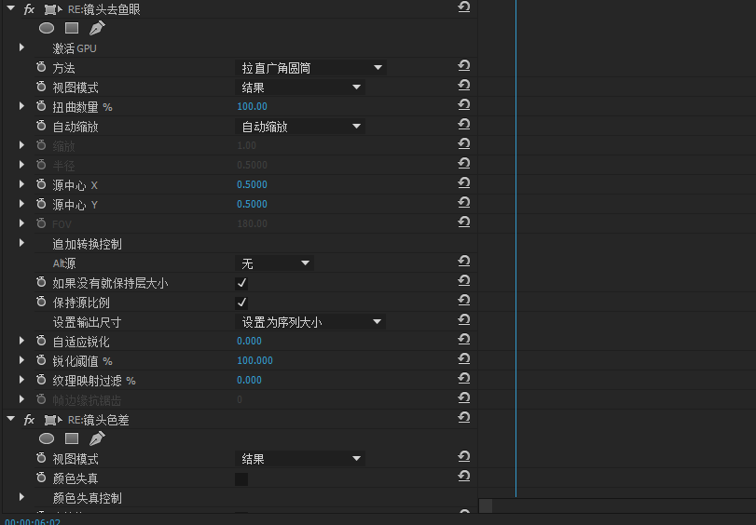This screenshot has height=525, width=756.
Task: Click the 锐化阈值 value 100.000
Action: click(255, 361)
